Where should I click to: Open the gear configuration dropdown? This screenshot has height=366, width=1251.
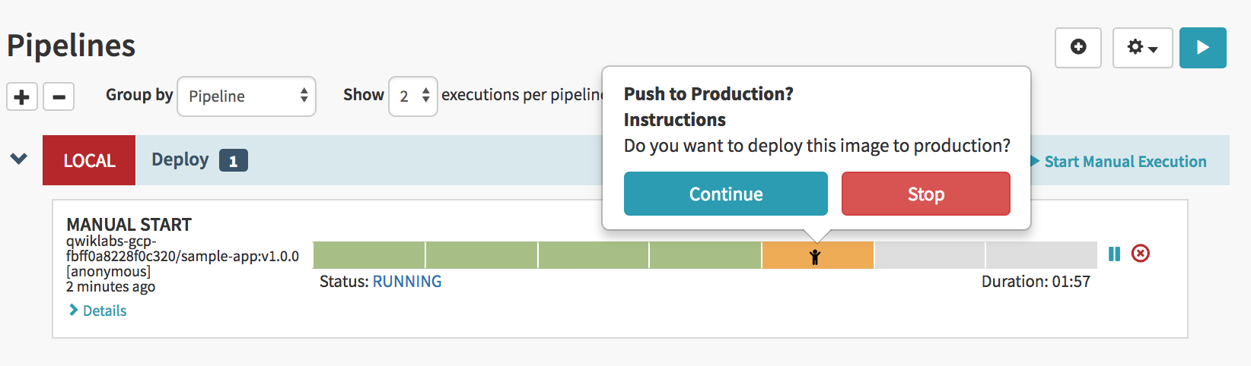pyautogui.click(x=1142, y=47)
